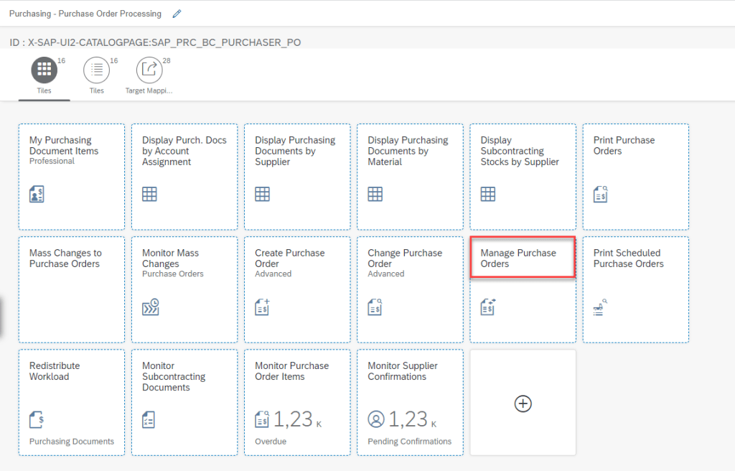Click the Print Scheduled Purchase Orders icon
The height and width of the screenshot is (471, 735).
tap(600, 307)
